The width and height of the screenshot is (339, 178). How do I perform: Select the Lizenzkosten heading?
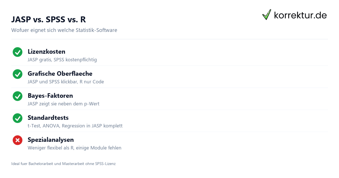[x=46, y=52]
